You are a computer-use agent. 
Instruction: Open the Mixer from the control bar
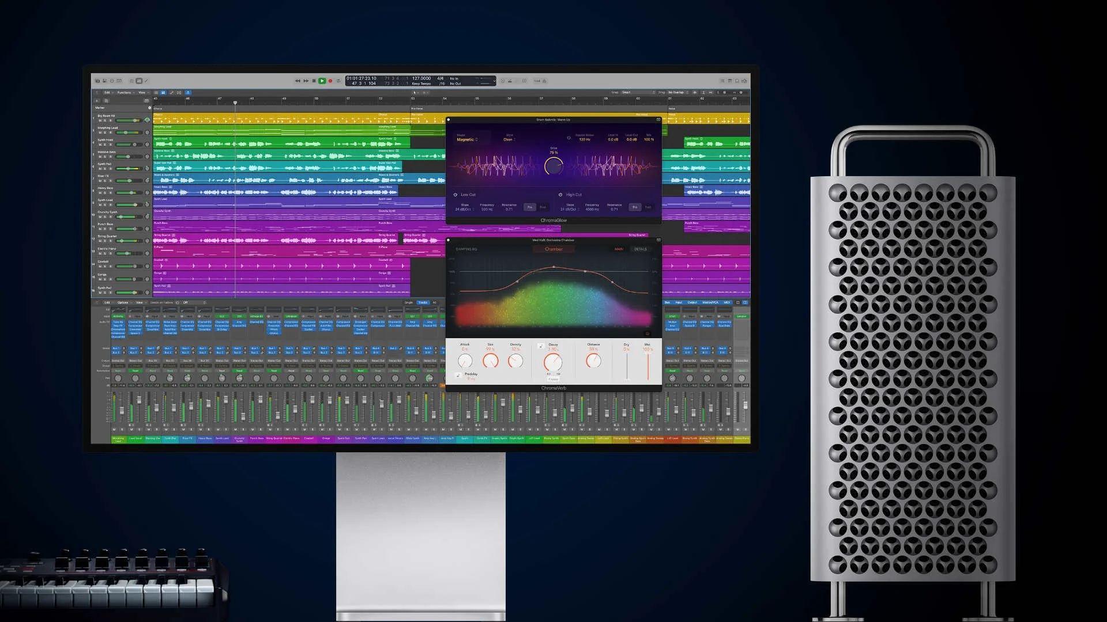139,81
